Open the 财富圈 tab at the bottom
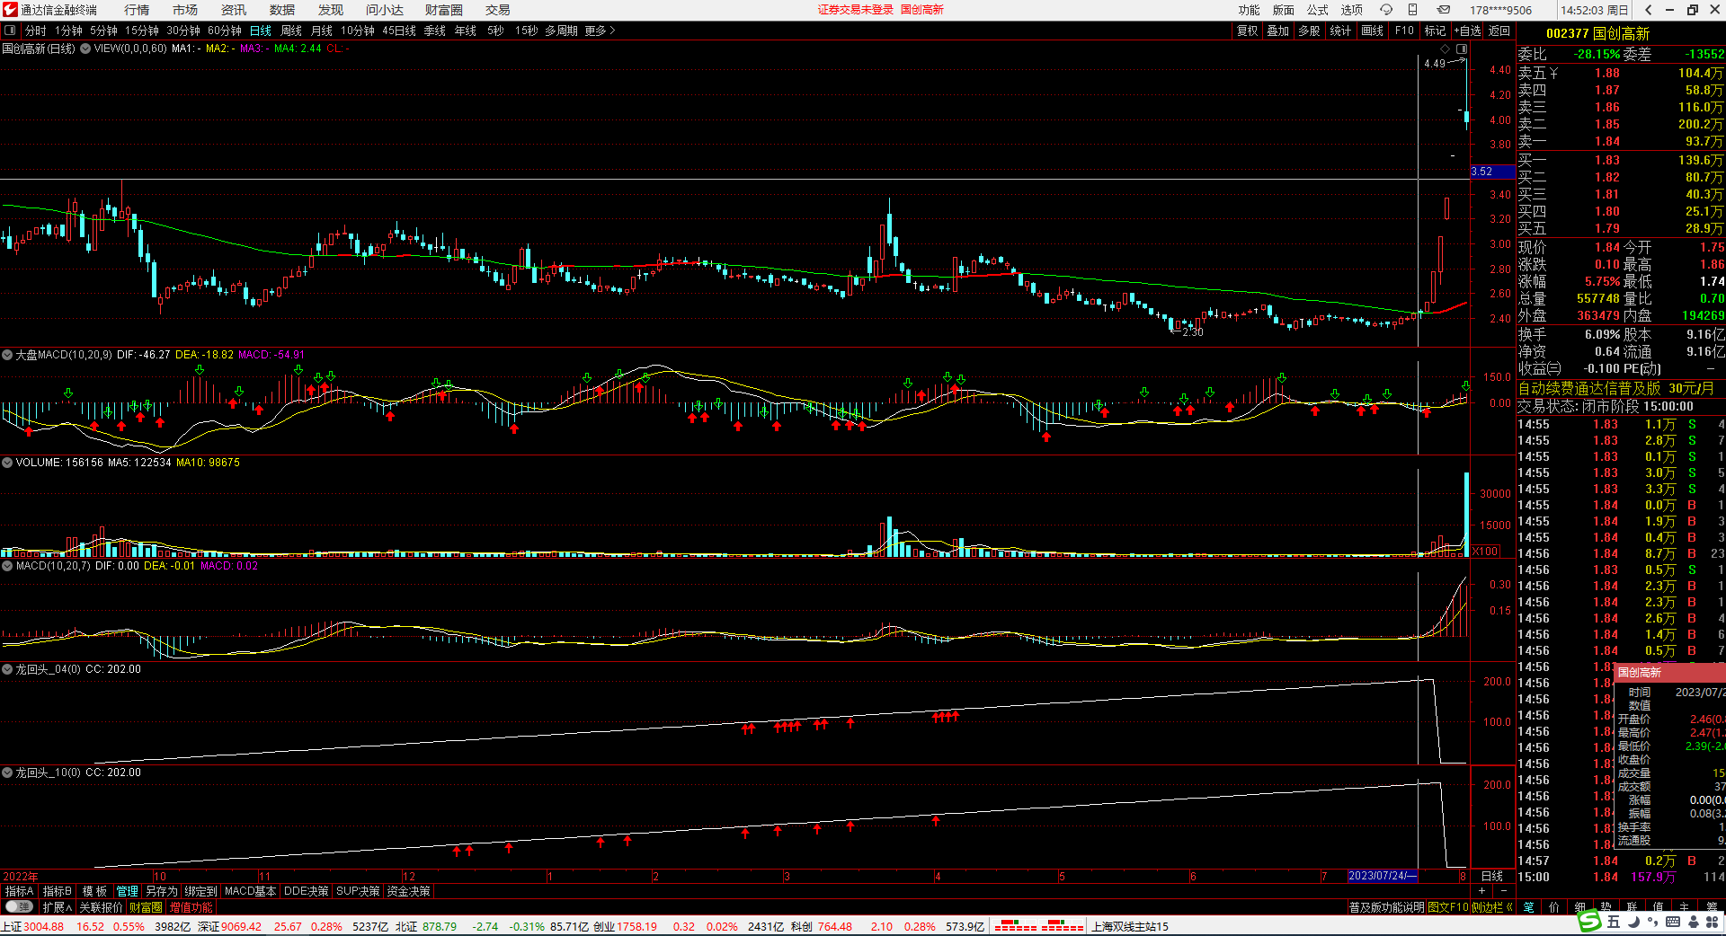 click(146, 907)
